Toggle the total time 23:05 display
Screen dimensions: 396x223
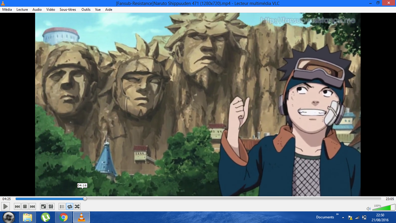[390, 199]
